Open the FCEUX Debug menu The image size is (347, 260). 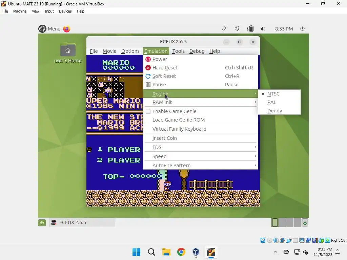click(x=197, y=51)
